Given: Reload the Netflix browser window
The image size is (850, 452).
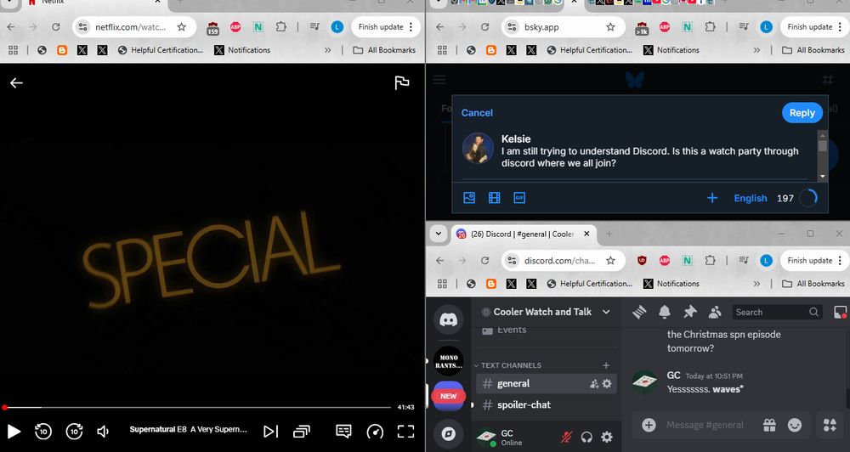Looking at the screenshot, I should (56, 27).
